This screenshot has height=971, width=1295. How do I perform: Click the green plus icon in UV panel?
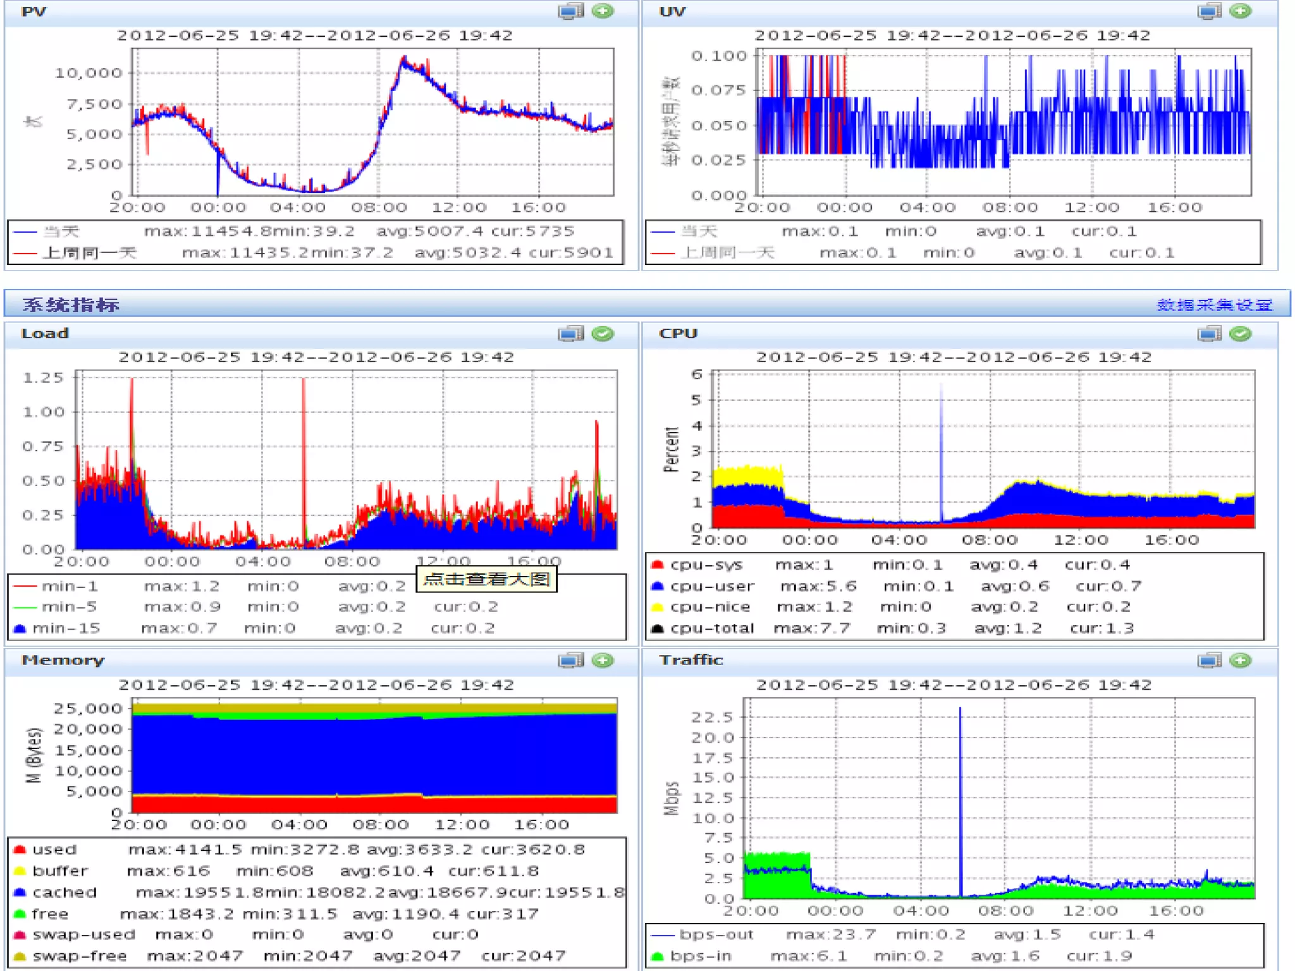tap(1241, 11)
